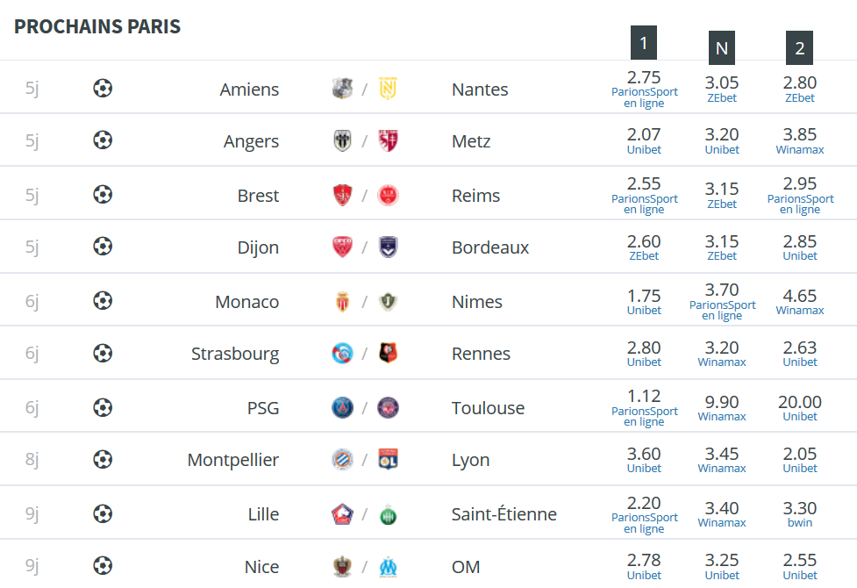Open 3.30 bwin odds for Saint-Étienne

pyautogui.click(x=800, y=514)
